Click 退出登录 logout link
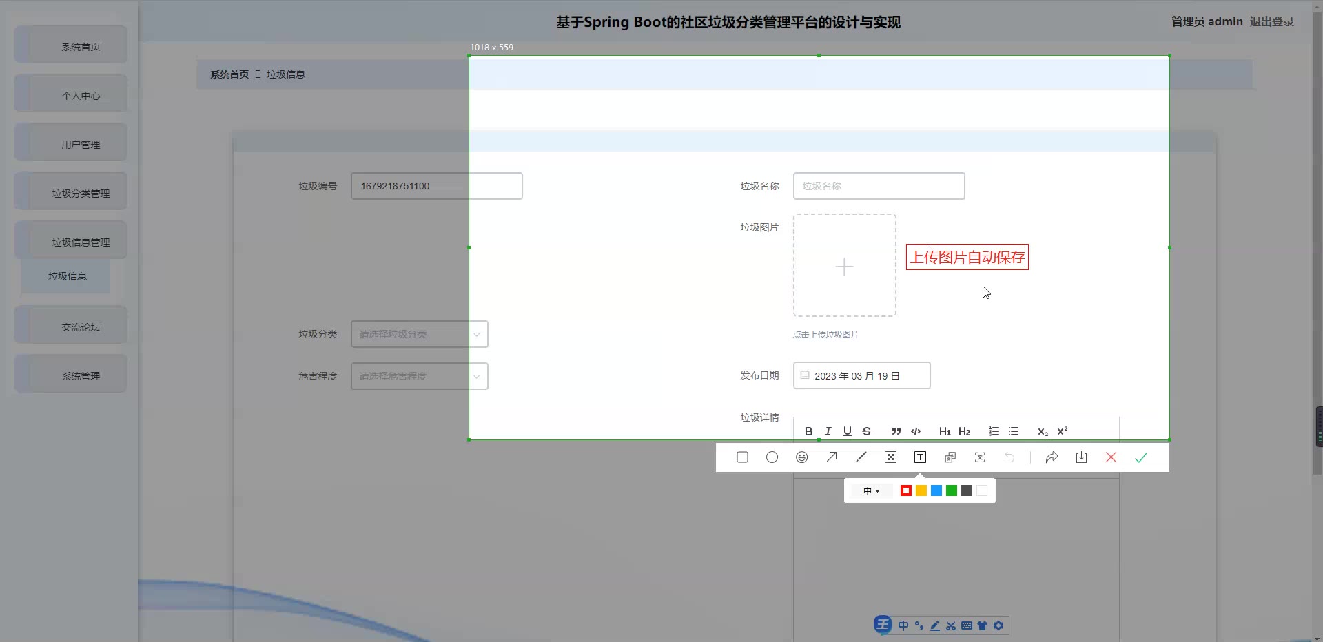This screenshot has width=1323, height=642. [1271, 21]
